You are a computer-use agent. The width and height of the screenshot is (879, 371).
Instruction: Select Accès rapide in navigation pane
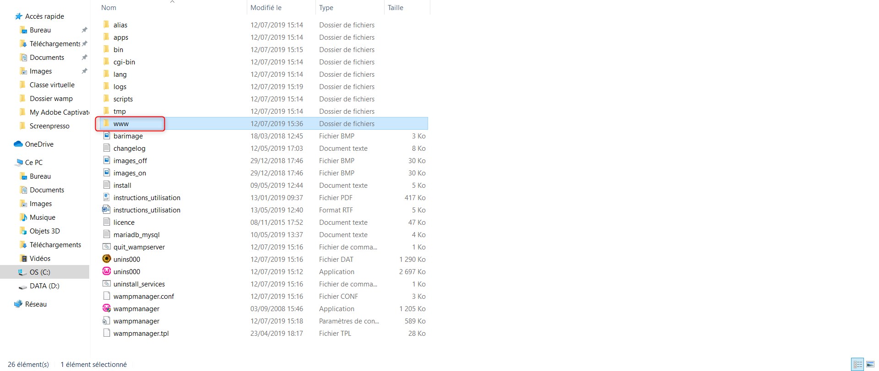click(44, 16)
